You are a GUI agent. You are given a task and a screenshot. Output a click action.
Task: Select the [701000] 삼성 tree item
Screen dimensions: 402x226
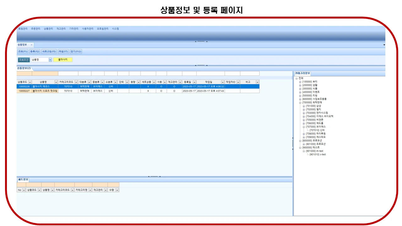pos(313,106)
